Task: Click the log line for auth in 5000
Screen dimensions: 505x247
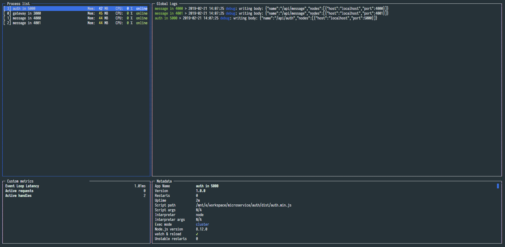Action: (x=266, y=18)
